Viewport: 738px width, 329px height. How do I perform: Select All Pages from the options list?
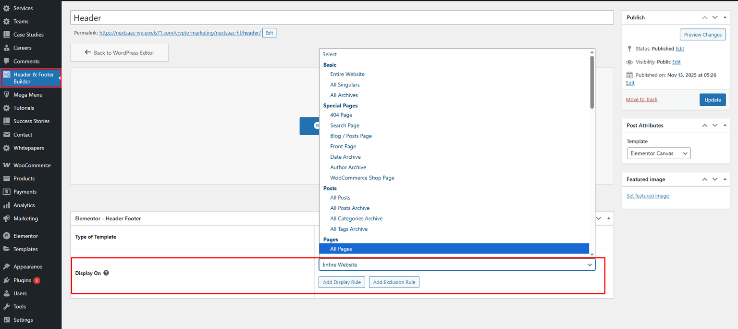tap(341, 249)
